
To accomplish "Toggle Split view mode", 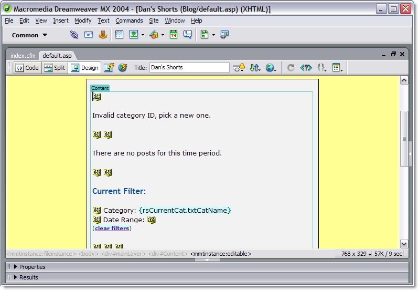I will click(x=55, y=68).
